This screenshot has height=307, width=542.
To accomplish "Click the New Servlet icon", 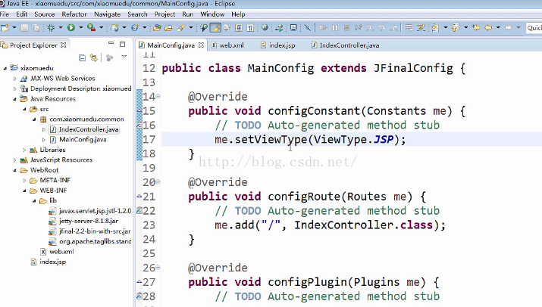I will pyautogui.click(x=135, y=27).
